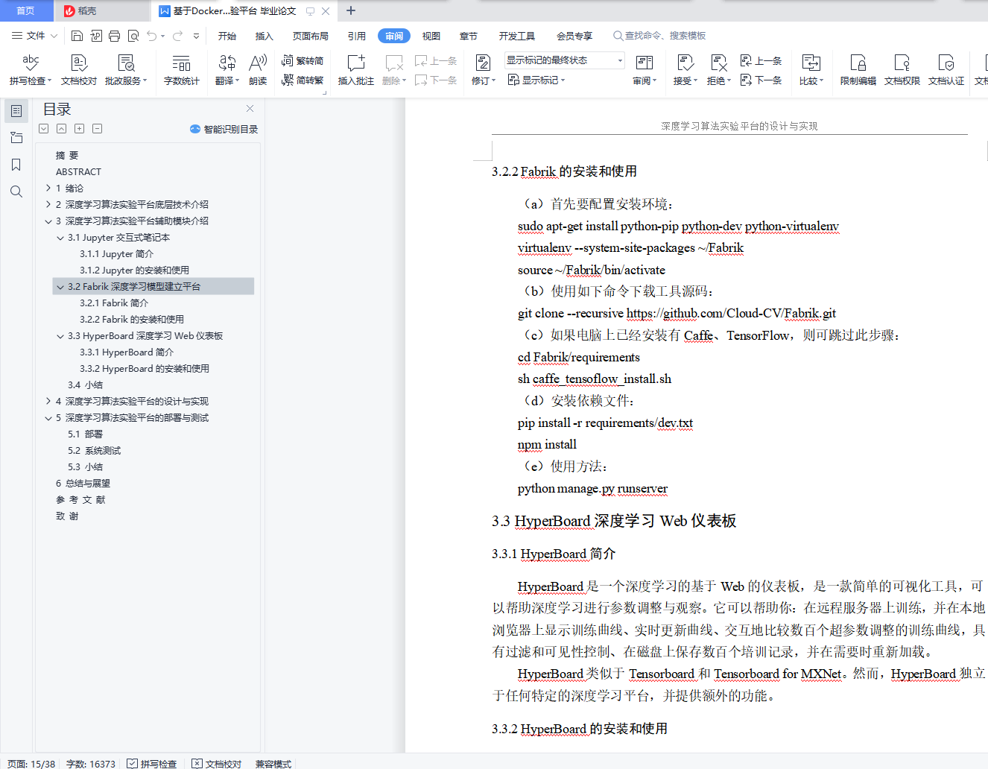Click the search commands field
Viewport: 988px width, 769px height.
659,36
